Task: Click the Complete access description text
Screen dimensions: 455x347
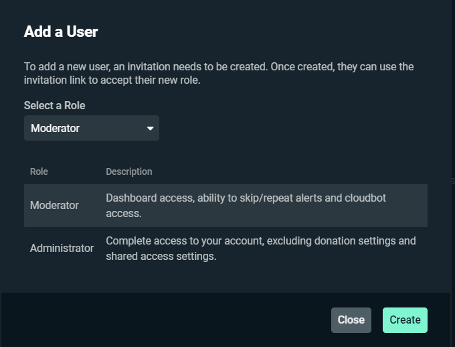Action: 260,249
